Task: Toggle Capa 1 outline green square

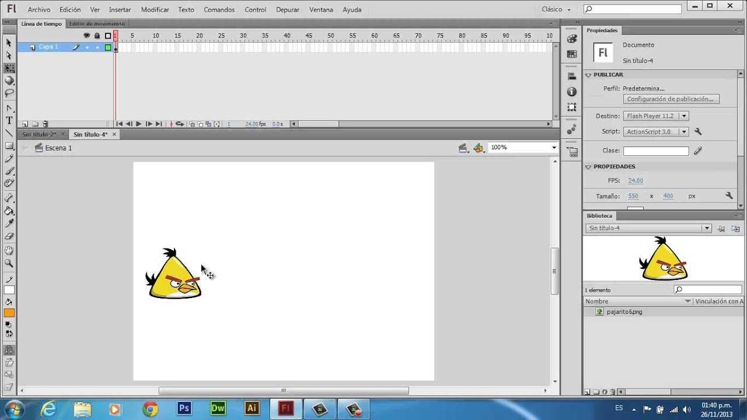Action: (108, 47)
